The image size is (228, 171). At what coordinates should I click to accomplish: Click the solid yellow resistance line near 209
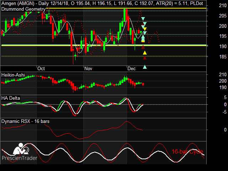pyautogui.click(x=126, y=8)
